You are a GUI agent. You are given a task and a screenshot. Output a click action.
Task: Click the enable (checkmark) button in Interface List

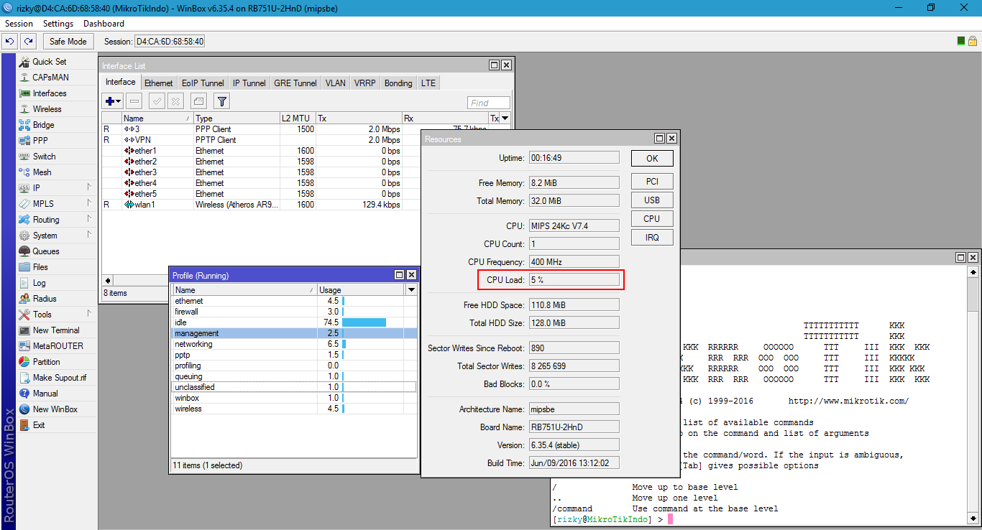[157, 101]
